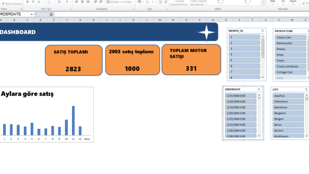Align text left in the Hizalama group

click(x=76, y=2)
